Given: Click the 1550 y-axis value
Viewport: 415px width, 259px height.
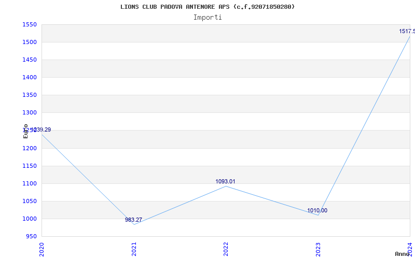Looking at the screenshot, I should (x=30, y=25).
